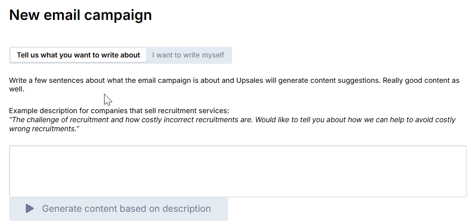Click the "Example description for companies" line
The height and width of the screenshot is (224, 471).
pyautogui.click(x=119, y=111)
